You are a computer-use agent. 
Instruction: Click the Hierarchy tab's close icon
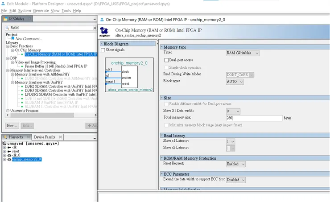29,137
